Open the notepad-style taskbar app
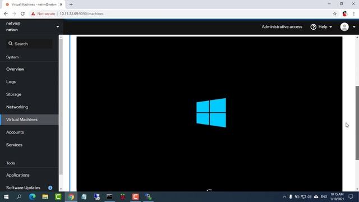359x202 pixels. (84, 197)
